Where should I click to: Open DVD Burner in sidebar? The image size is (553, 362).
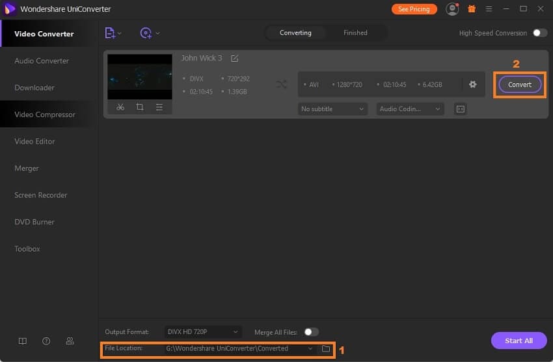[34, 222]
